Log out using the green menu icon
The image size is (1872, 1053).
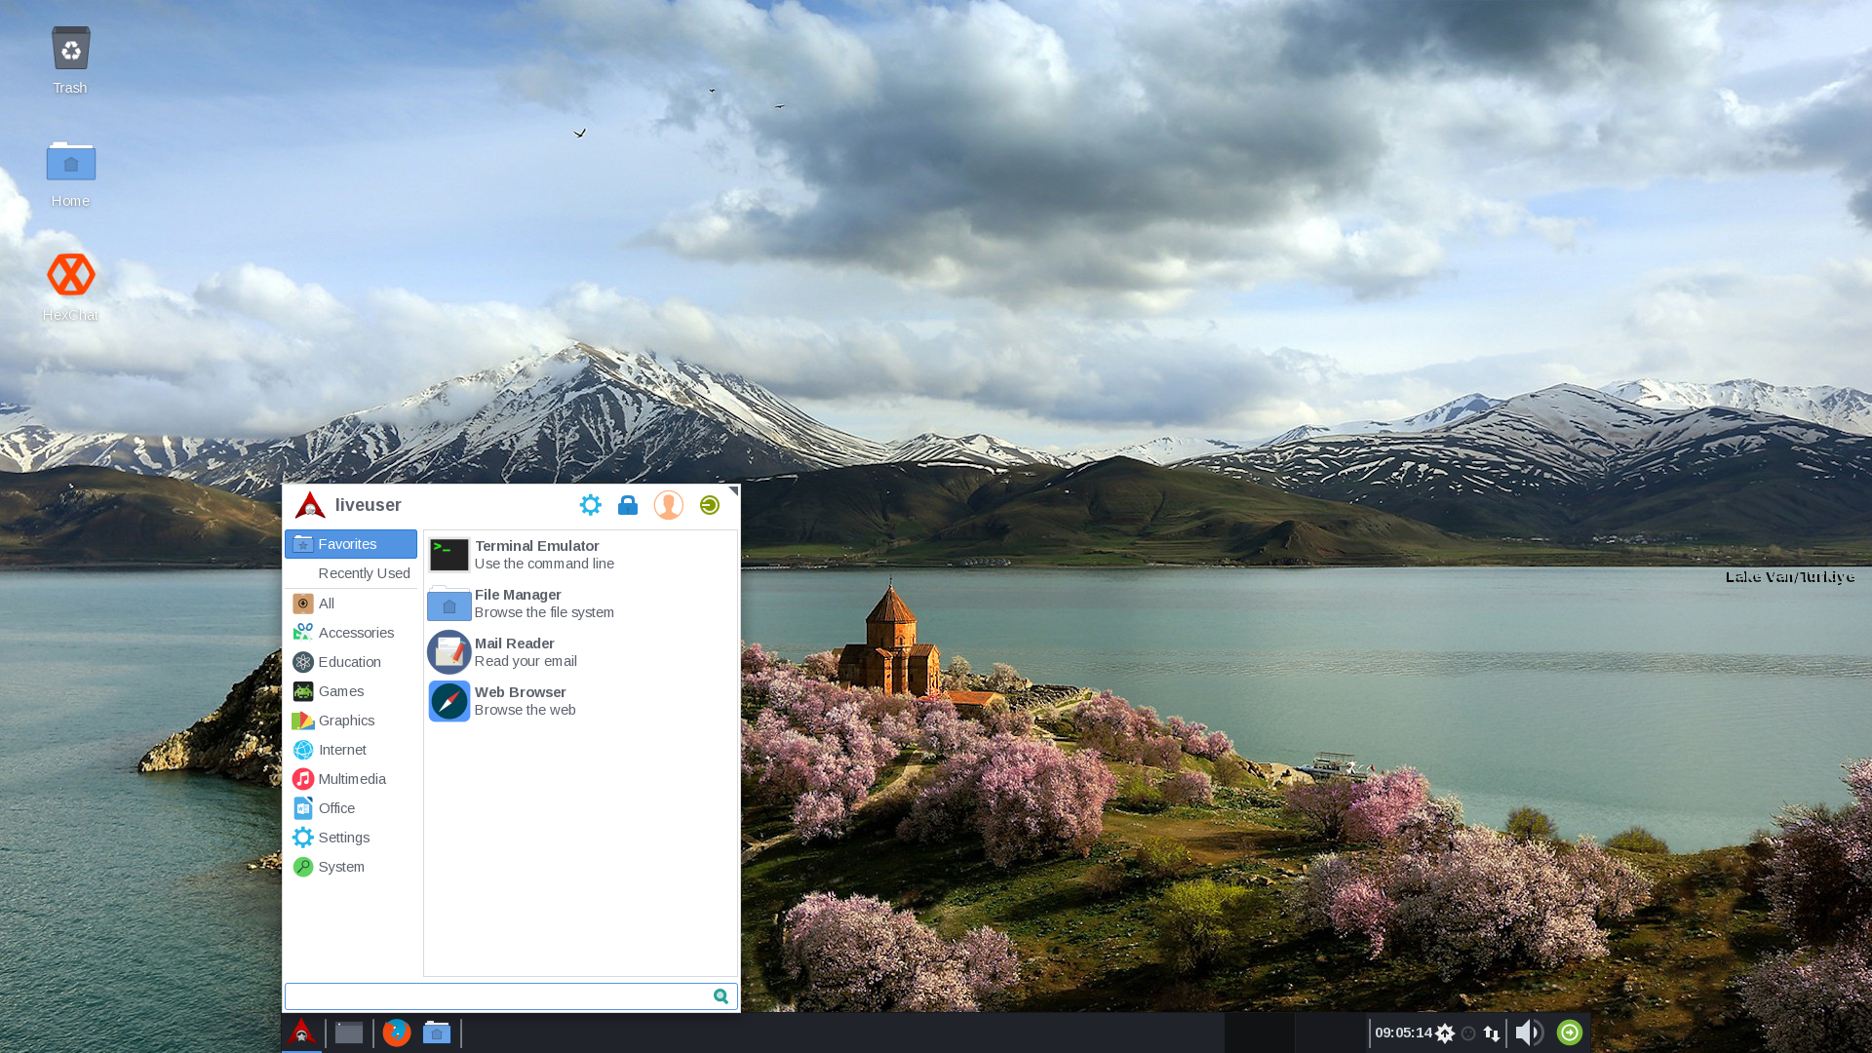pyautogui.click(x=710, y=505)
